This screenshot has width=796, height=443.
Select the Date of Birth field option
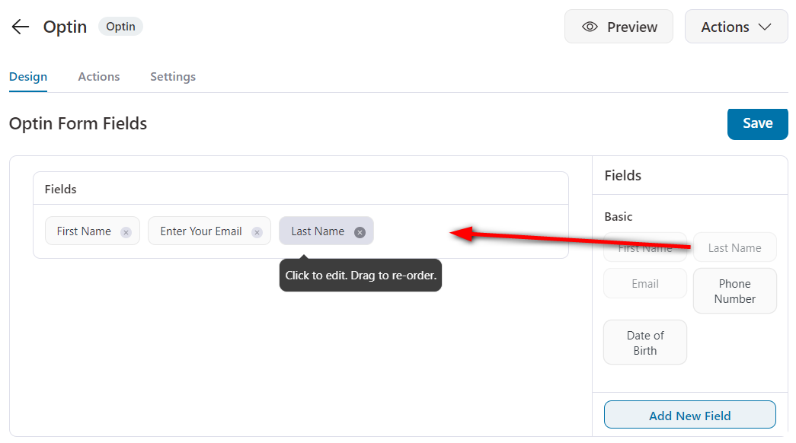pos(644,342)
